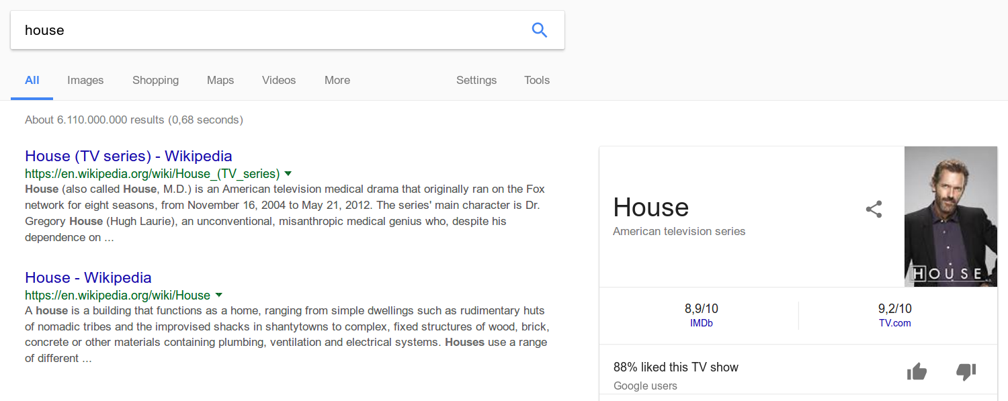Select the All results tab
The image size is (1008, 401).
coord(32,80)
